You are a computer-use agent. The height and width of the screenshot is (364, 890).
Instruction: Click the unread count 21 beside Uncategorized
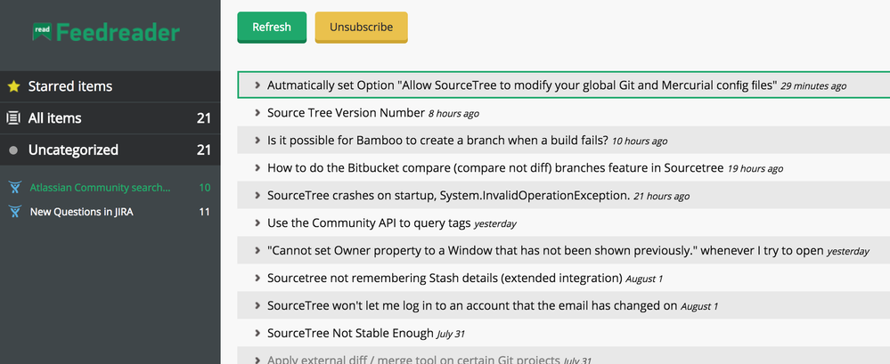(x=204, y=150)
